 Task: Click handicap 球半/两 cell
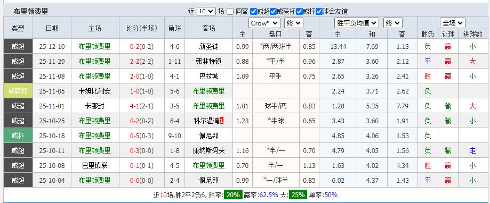point(275,106)
